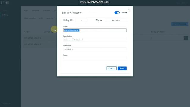190x107 pixels.
Task: Click the Description input field
Action: pos(95,40)
